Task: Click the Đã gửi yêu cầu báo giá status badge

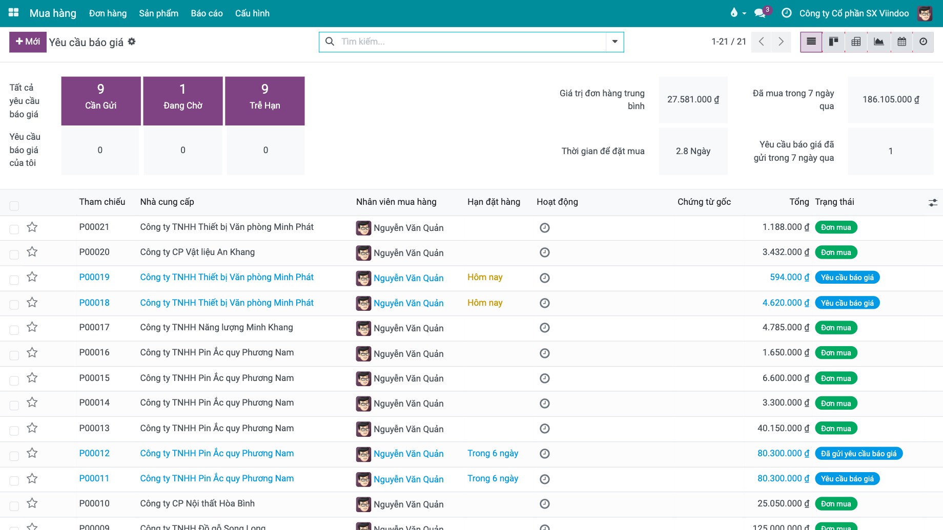Action: click(858, 454)
